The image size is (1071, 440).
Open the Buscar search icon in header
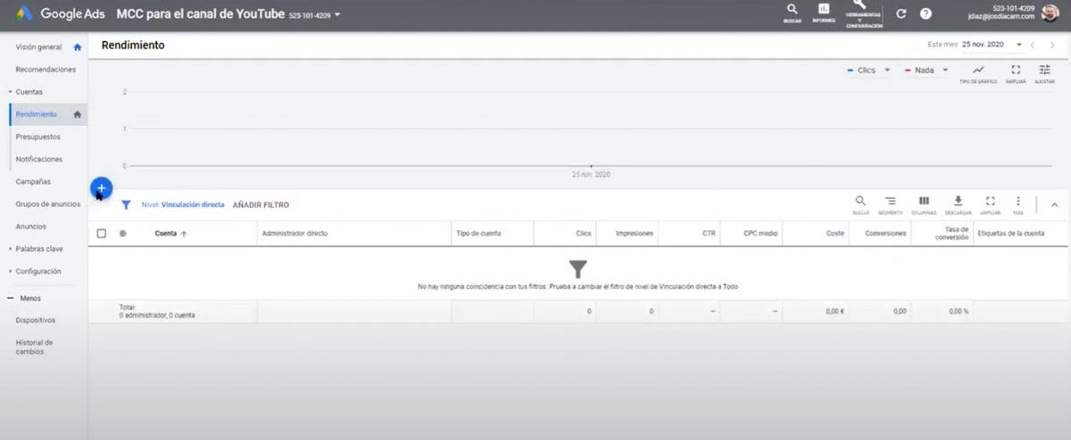click(x=792, y=12)
